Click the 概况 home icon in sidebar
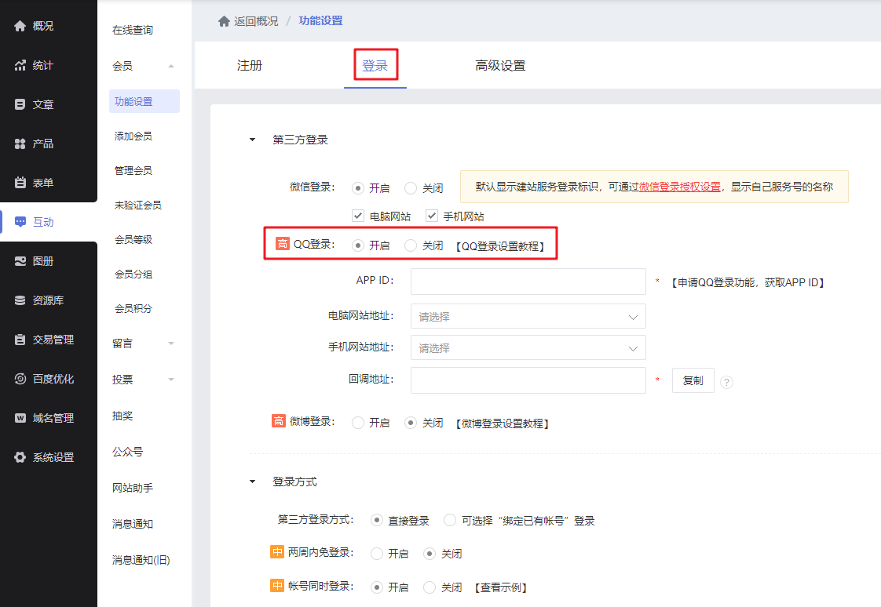881x607 pixels. pyautogui.click(x=20, y=26)
